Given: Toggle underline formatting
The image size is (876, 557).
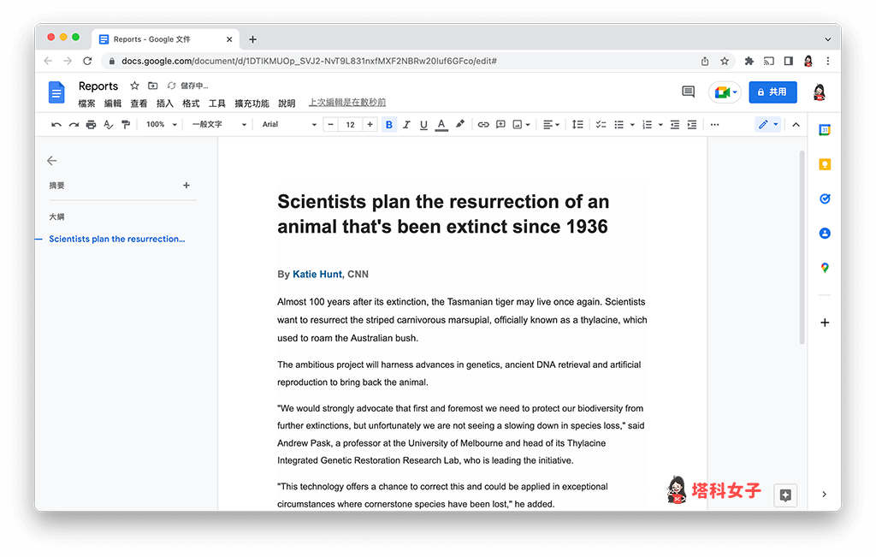Looking at the screenshot, I should tap(423, 125).
